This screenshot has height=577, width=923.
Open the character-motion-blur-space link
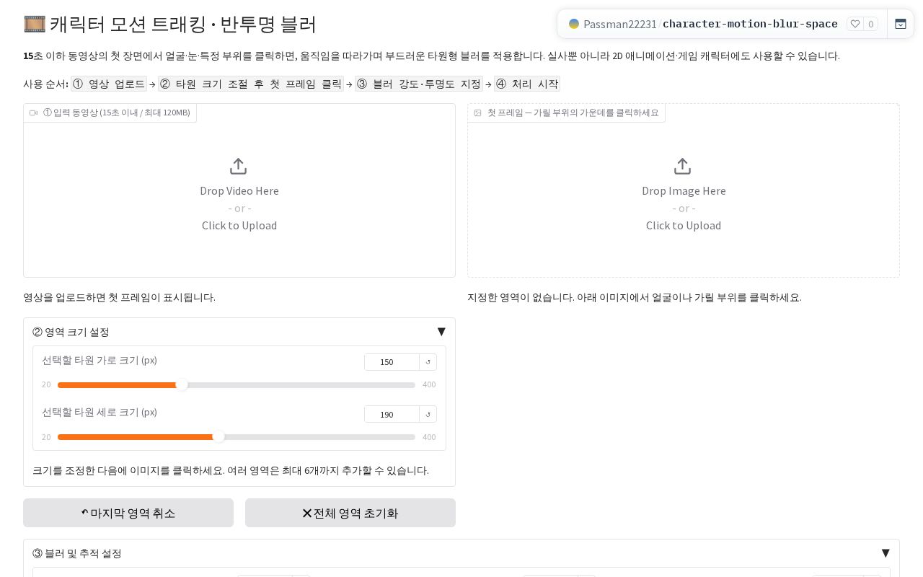750,24
